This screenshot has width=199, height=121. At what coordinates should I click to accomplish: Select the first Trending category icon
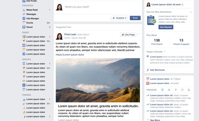(x=162, y=90)
